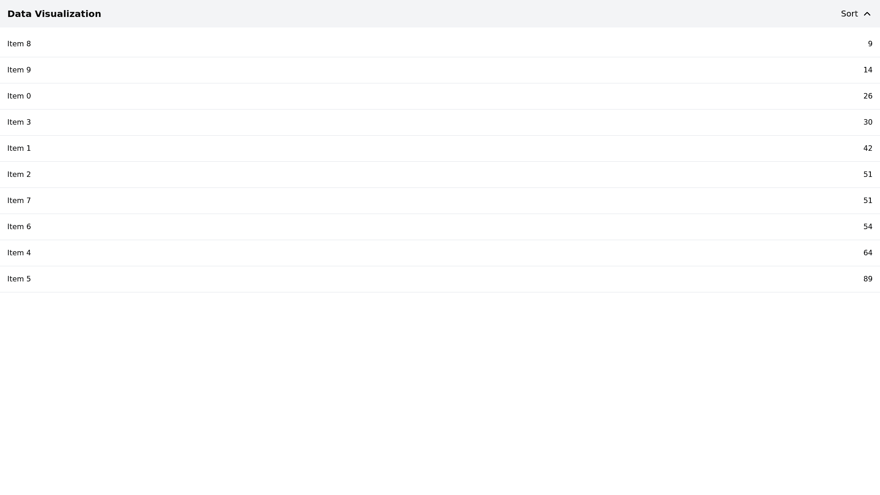Image resolution: width=880 pixels, height=495 pixels.
Task: Click the value 9 for Item 8
Action: 870,44
